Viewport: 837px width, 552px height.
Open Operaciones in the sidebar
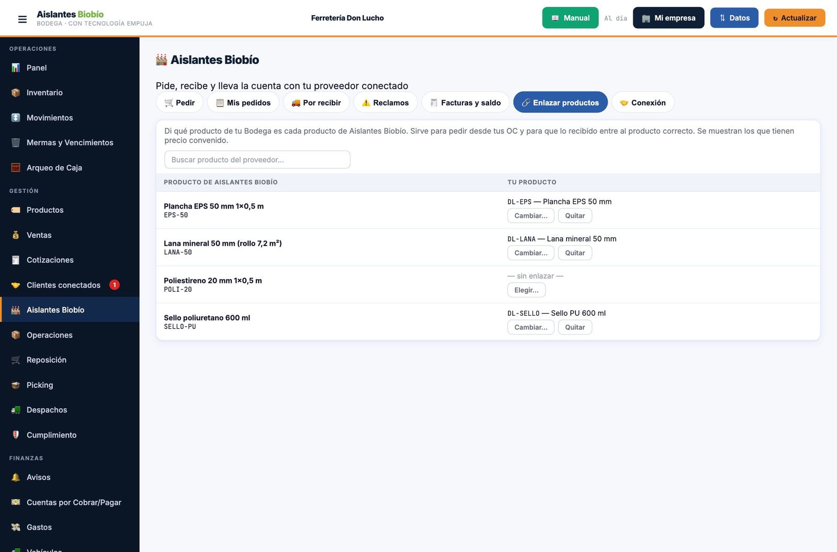[70, 335]
